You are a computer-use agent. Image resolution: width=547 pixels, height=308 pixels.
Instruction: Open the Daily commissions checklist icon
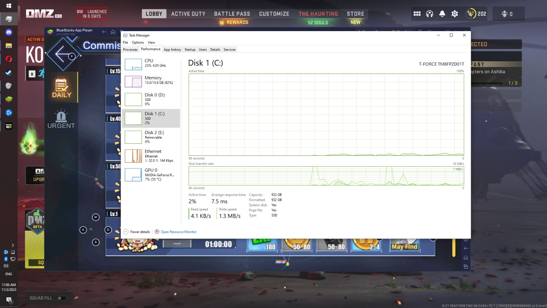[62, 85]
